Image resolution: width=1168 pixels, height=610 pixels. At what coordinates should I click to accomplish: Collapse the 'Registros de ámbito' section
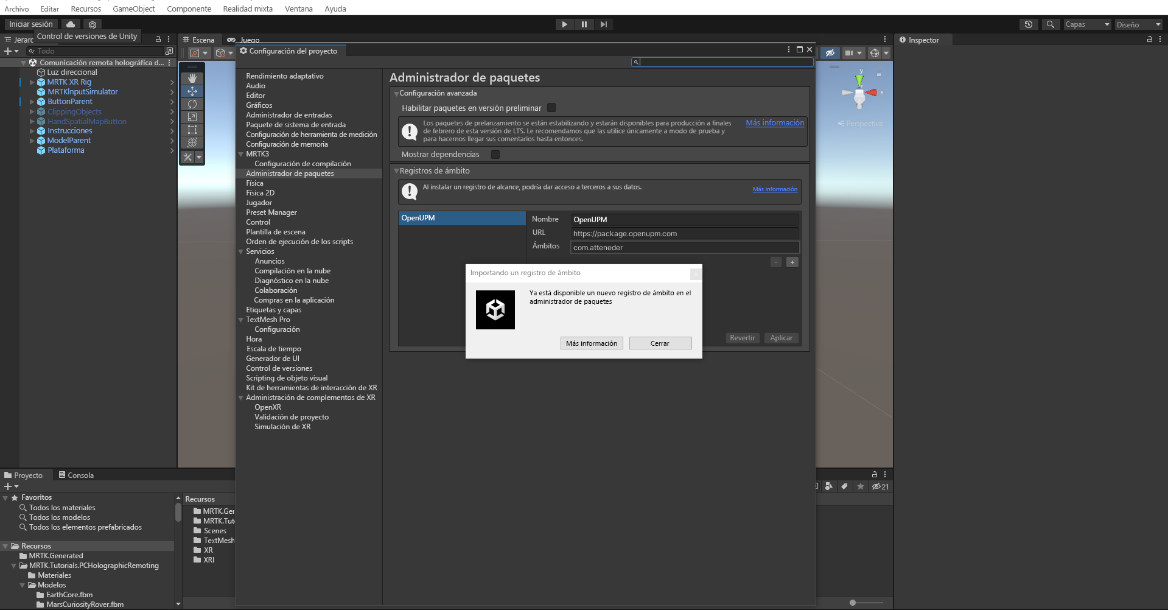click(396, 171)
